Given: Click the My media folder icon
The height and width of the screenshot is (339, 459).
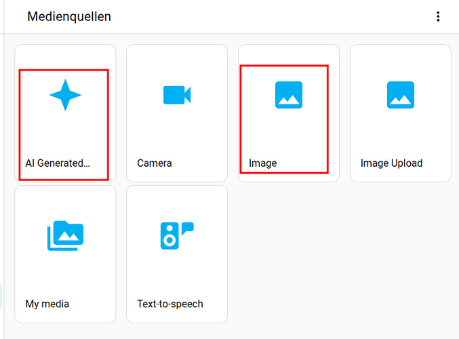Looking at the screenshot, I should click(65, 236).
